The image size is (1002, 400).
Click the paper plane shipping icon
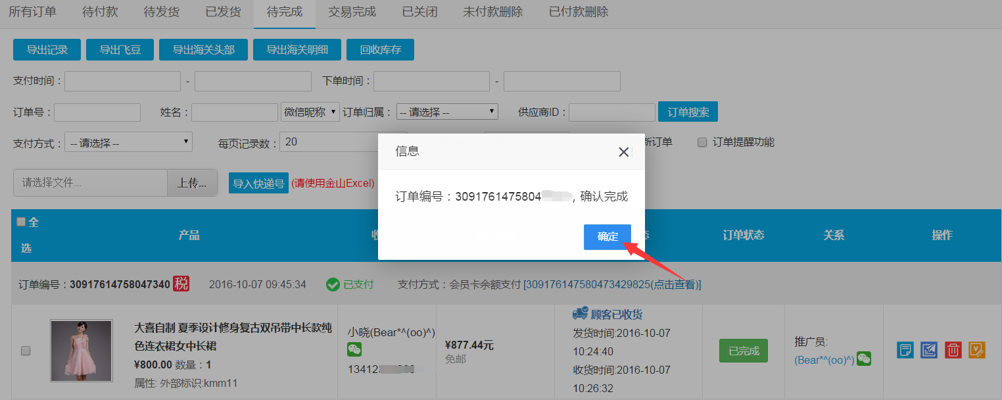[x=929, y=350]
